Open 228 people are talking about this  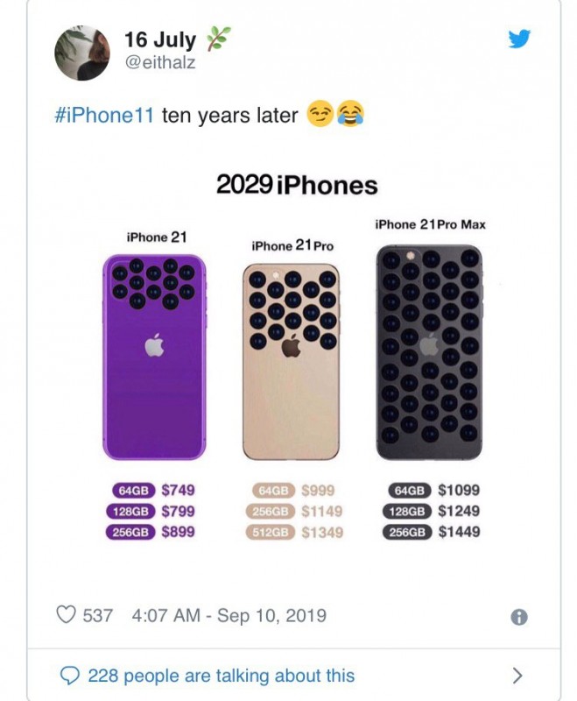coord(222,675)
